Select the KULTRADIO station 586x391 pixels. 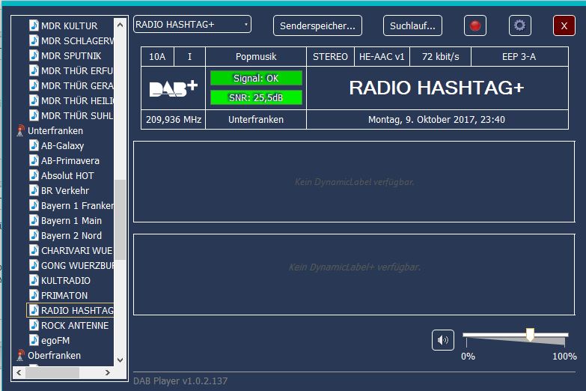(x=65, y=280)
